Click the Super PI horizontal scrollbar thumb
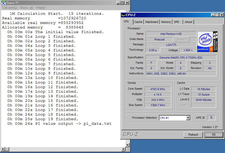 (x=7, y=149)
